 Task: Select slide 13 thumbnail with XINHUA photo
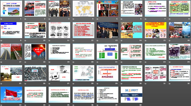(108, 30)
